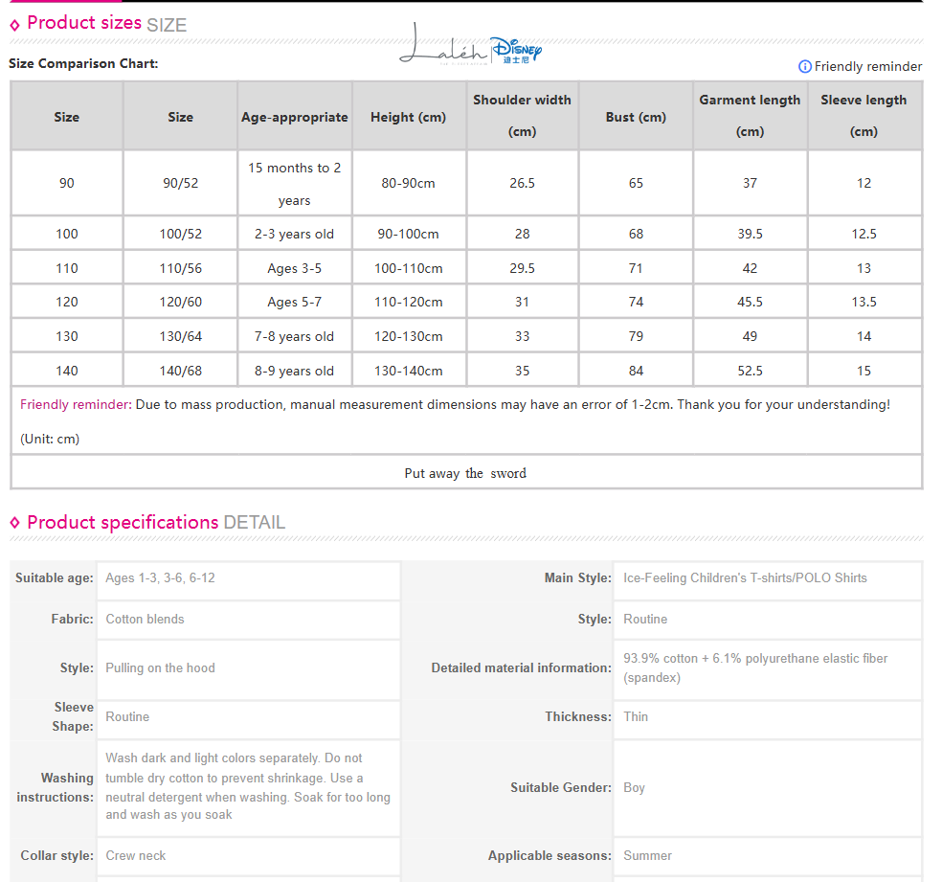The width and height of the screenshot is (942, 882).
Task: Select the 'Ages 5-7' cell
Action: point(295,302)
